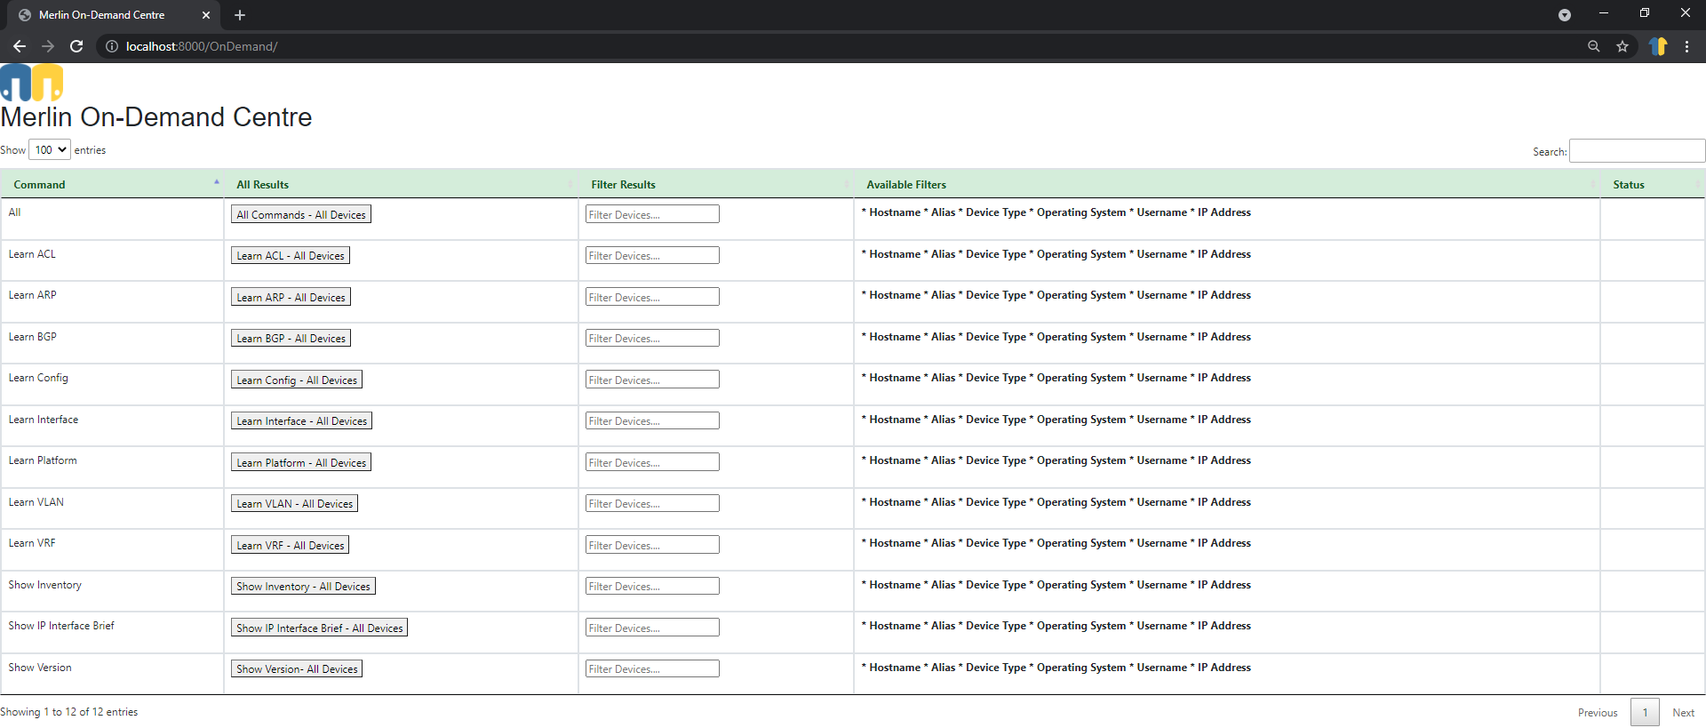
Task: Focus Filter Devices field for Show Inventory
Action: tap(652, 586)
